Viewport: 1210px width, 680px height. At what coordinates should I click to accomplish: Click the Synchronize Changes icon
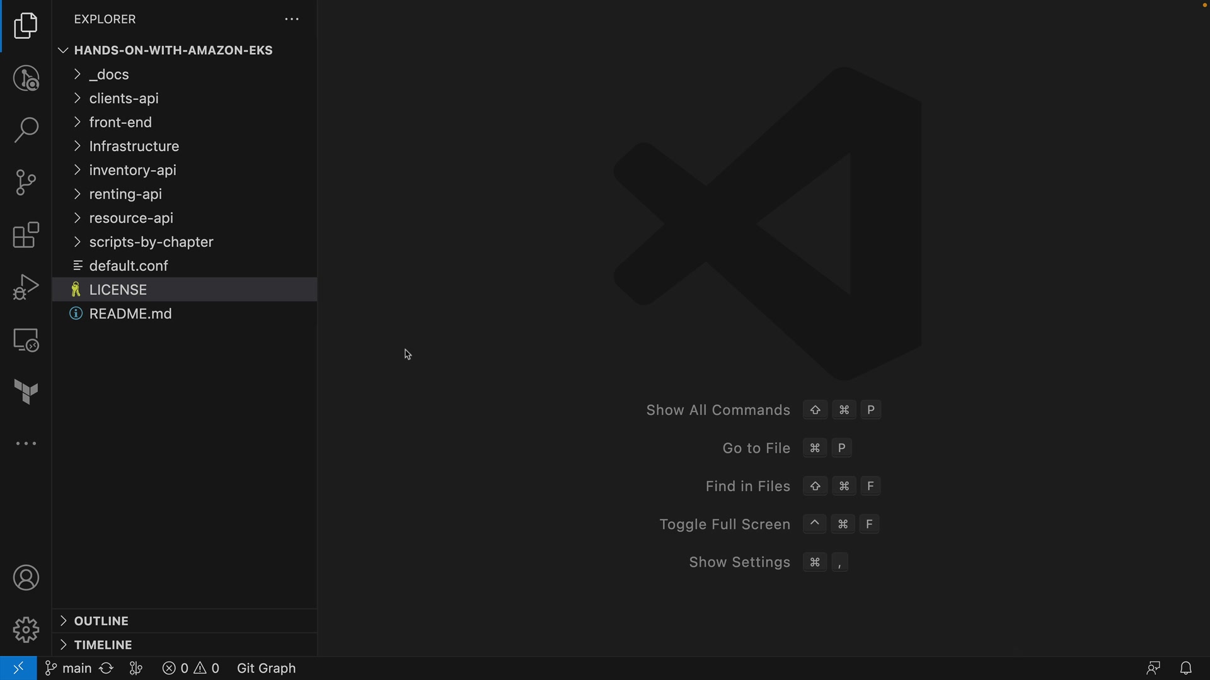click(x=107, y=668)
